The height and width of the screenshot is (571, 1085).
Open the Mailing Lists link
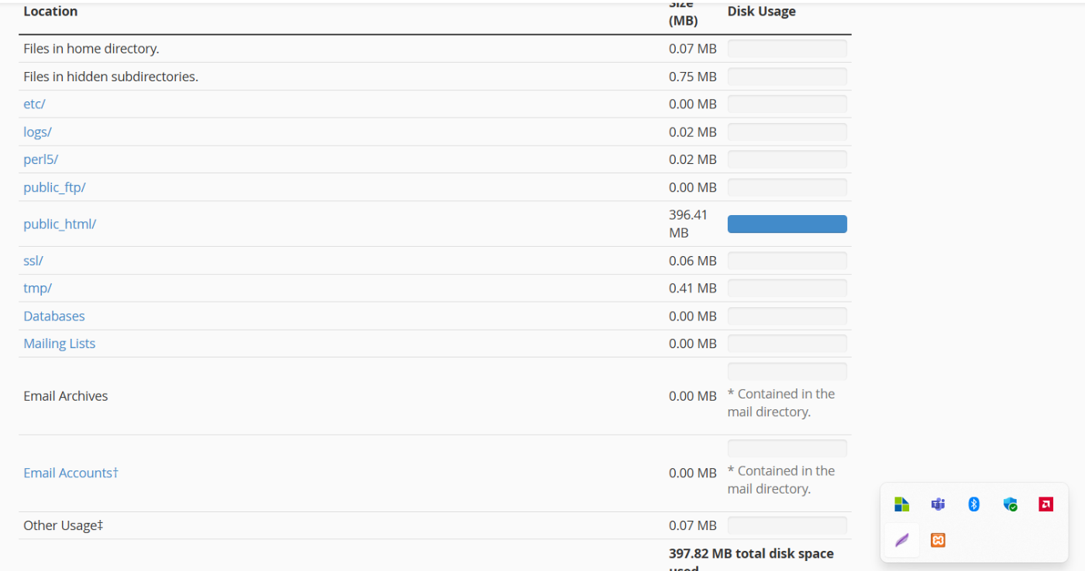(x=60, y=344)
